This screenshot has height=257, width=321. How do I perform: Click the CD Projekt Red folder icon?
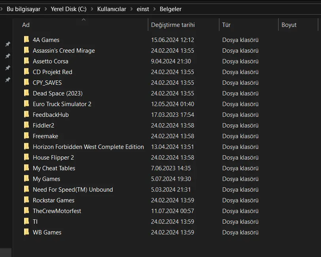26,71
